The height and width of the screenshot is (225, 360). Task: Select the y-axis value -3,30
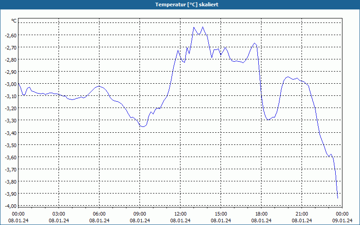(x=10, y=120)
